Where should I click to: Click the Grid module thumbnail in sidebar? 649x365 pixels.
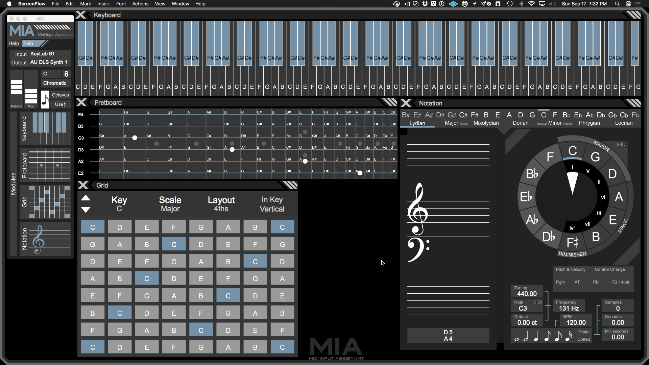point(45,202)
